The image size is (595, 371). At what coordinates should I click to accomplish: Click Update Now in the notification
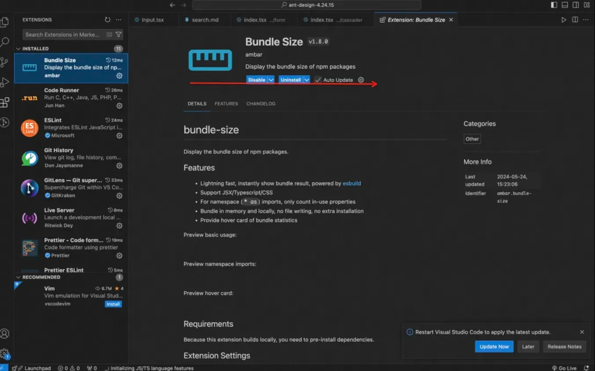(x=494, y=347)
